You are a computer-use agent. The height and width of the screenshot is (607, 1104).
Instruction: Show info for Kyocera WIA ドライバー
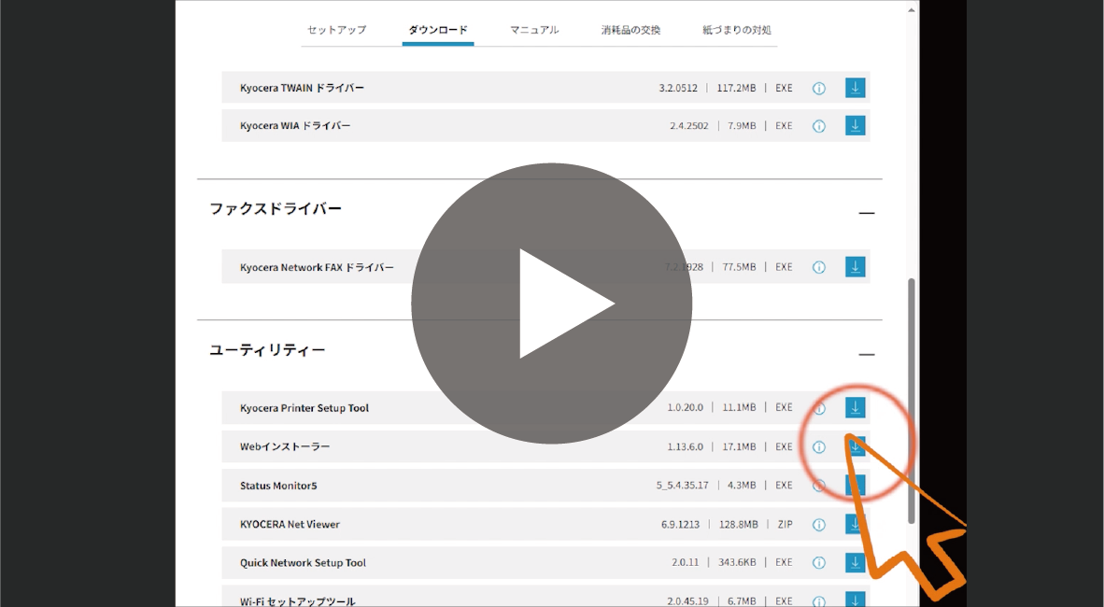click(x=819, y=127)
